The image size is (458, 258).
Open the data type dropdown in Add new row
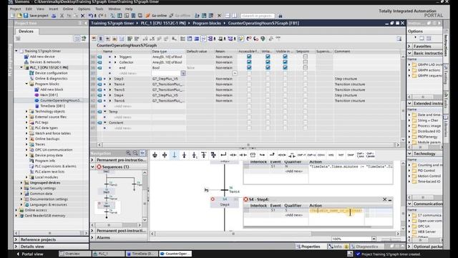183,73
